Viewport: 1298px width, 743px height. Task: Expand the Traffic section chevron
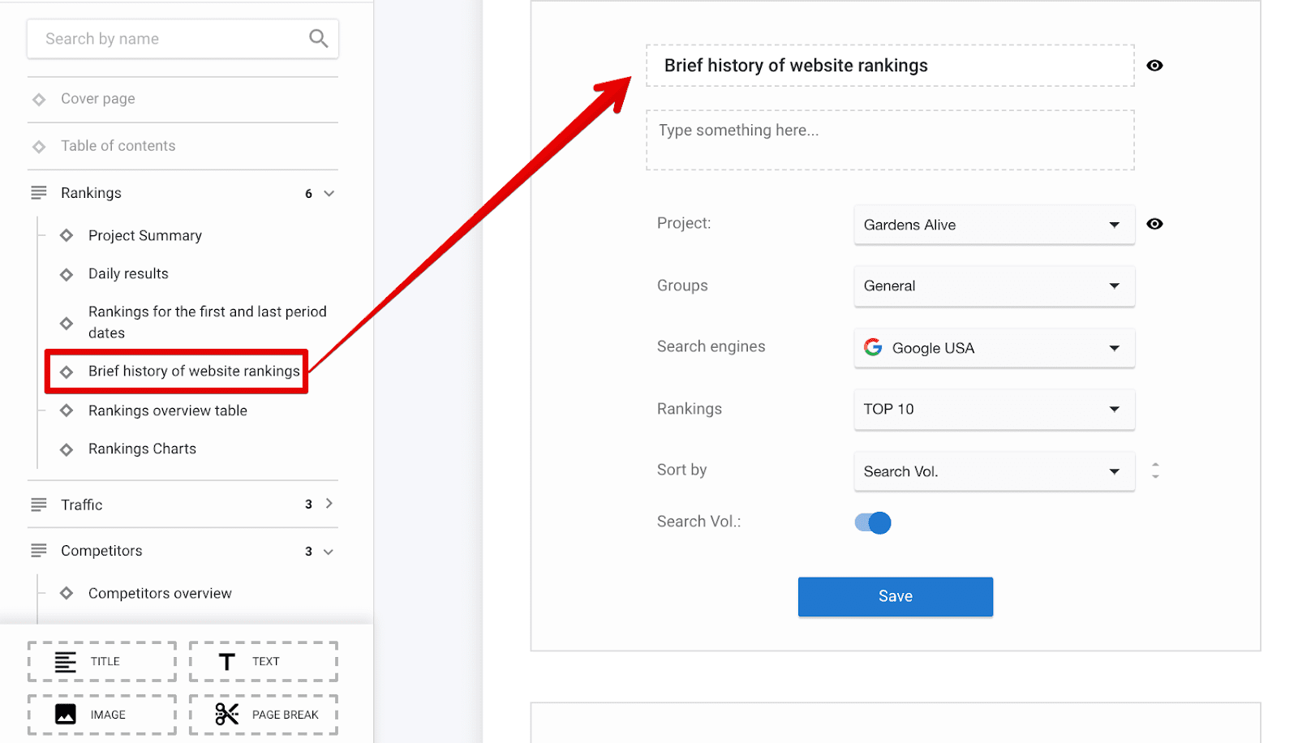pos(329,504)
